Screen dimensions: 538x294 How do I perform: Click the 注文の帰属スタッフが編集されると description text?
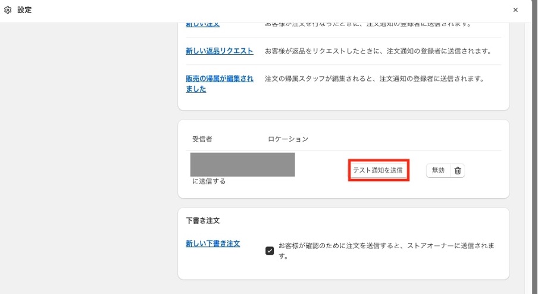point(374,79)
